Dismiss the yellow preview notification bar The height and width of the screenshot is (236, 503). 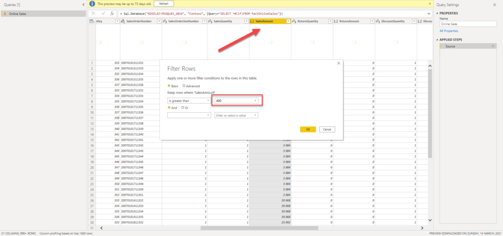click(430, 3)
